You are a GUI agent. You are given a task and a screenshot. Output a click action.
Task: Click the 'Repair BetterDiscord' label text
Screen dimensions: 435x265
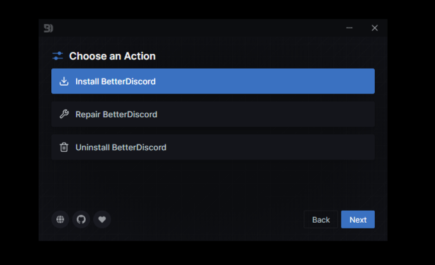(116, 115)
